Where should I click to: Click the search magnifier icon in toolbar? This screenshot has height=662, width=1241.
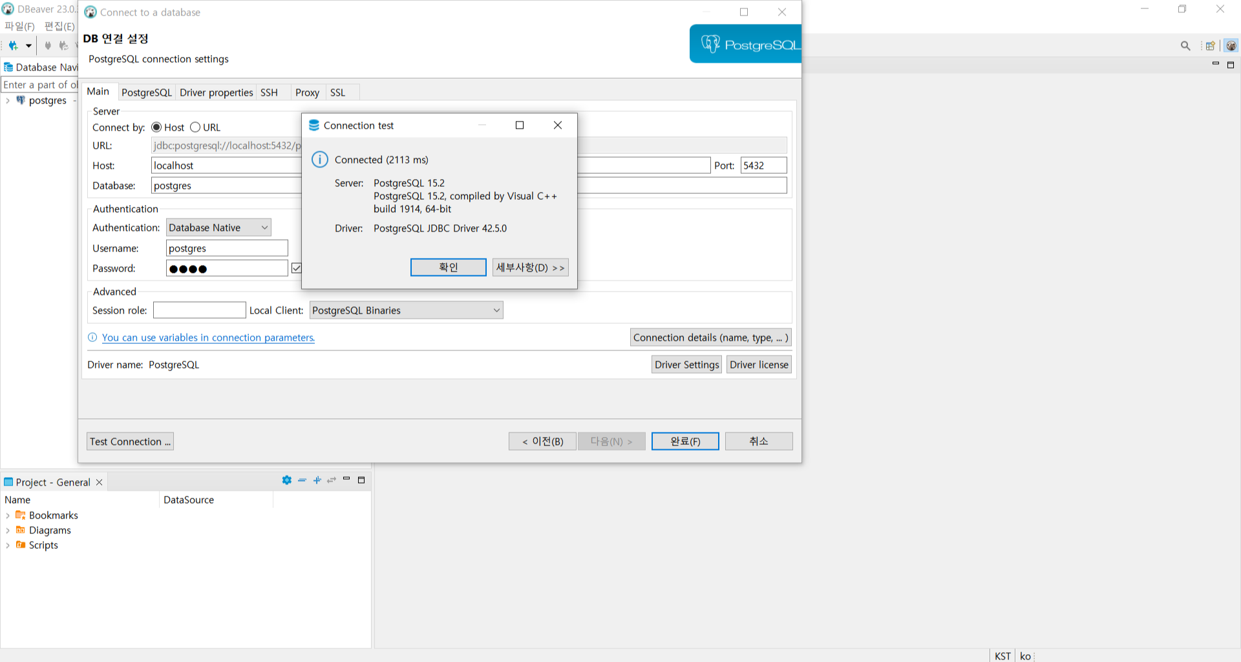(1185, 46)
